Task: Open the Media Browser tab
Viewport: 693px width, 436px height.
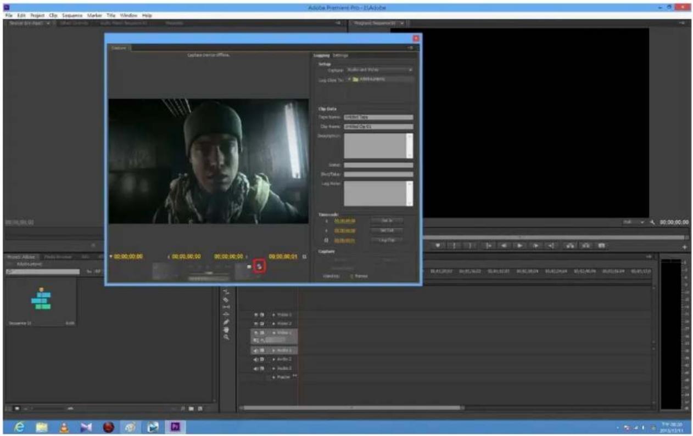Action: 59,256
